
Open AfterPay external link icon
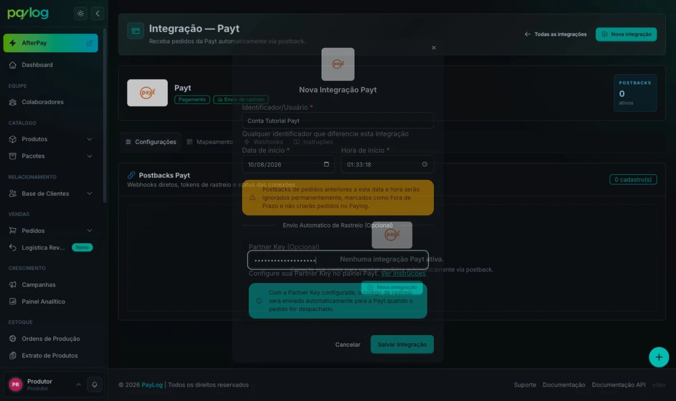tap(89, 43)
